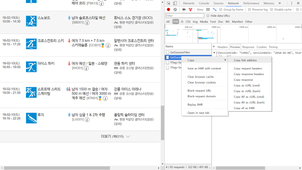Expand the JSON response array triangle
The width and height of the screenshot is (302, 170).
214,52
